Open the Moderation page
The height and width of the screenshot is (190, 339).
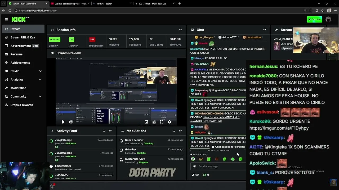click(23, 88)
